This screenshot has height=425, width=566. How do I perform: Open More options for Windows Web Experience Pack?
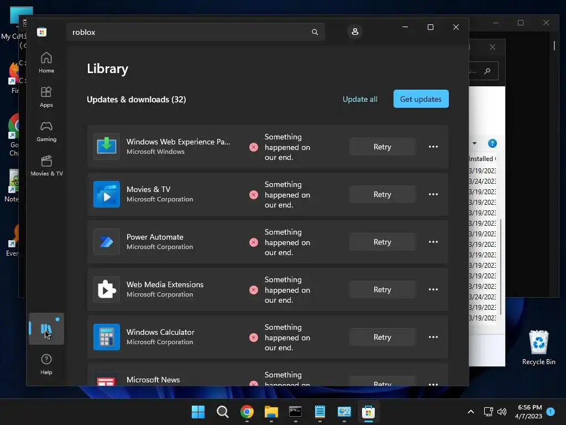click(x=433, y=147)
